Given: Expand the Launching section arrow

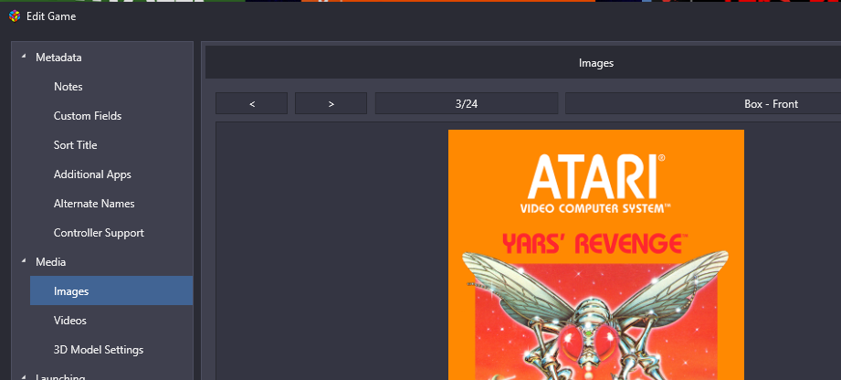Looking at the screenshot, I should (x=23, y=376).
